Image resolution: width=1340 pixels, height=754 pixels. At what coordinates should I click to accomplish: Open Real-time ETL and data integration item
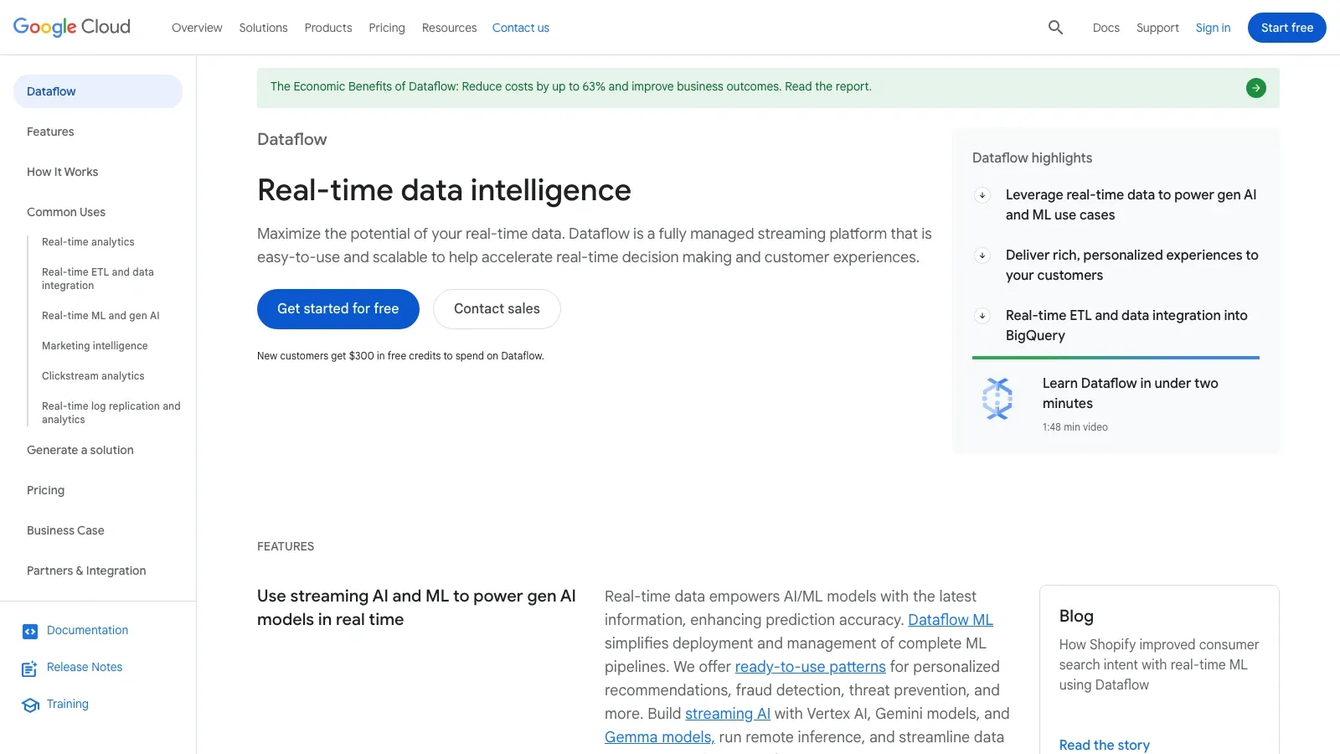coord(98,279)
